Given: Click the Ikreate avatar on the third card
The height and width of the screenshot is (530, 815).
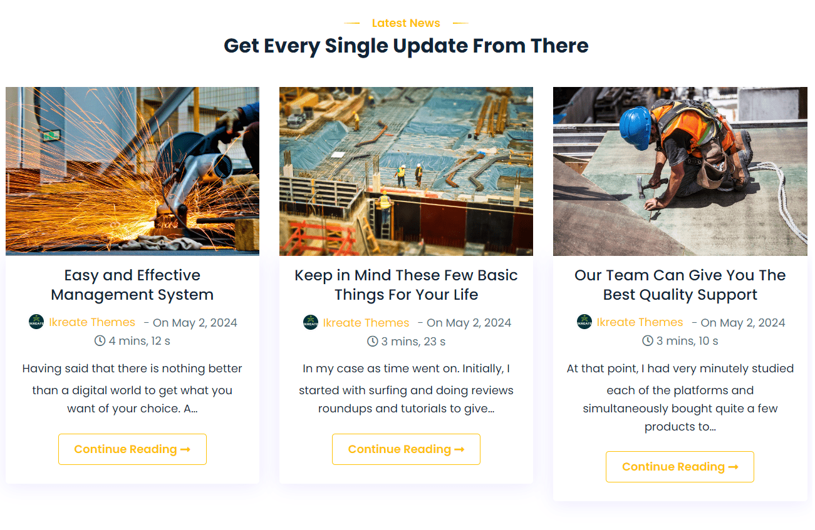Looking at the screenshot, I should (584, 322).
